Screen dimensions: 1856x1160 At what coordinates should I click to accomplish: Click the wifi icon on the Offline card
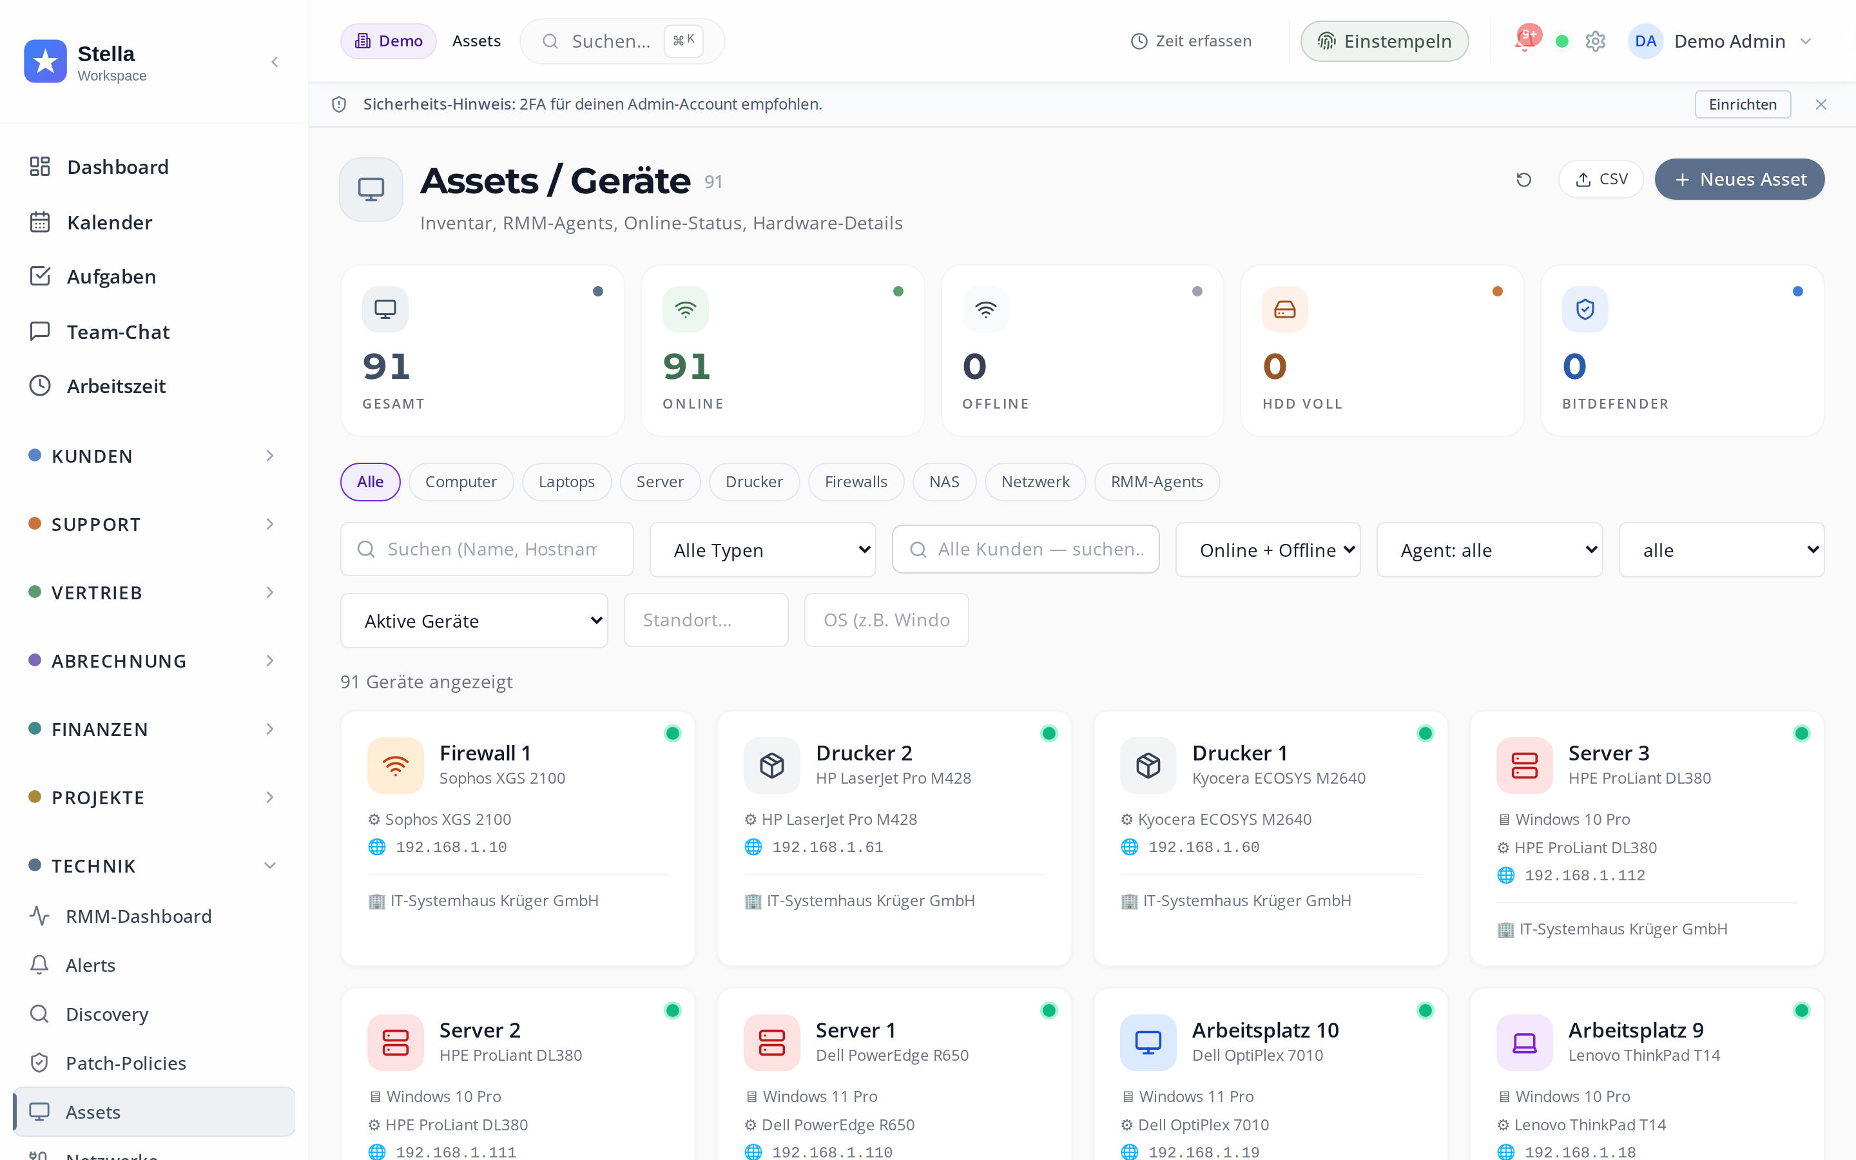pyautogui.click(x=985, y=309)
